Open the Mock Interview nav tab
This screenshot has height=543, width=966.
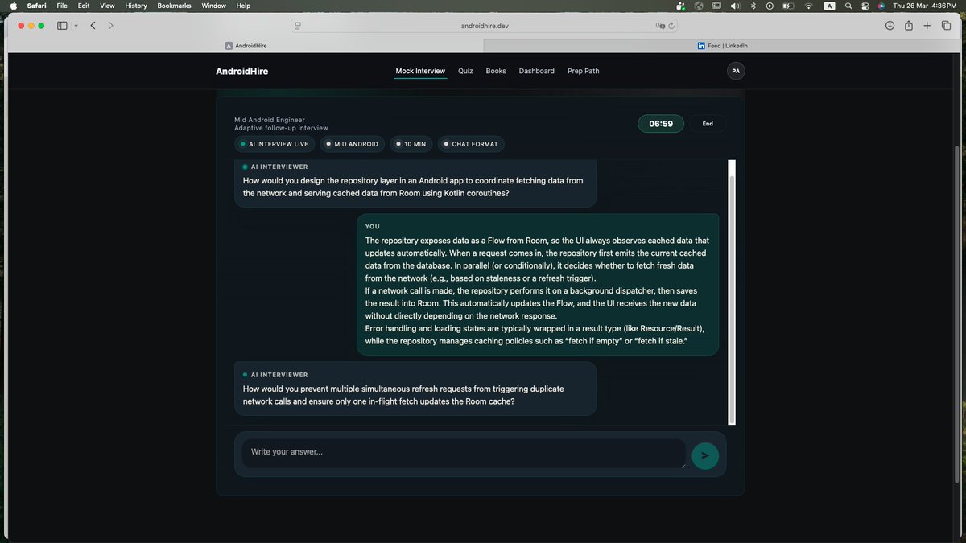point(420,71)
